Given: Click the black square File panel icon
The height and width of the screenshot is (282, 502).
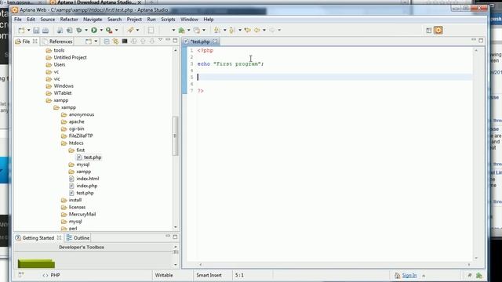Looking at the screenshot, I should [x=125, y=42].
